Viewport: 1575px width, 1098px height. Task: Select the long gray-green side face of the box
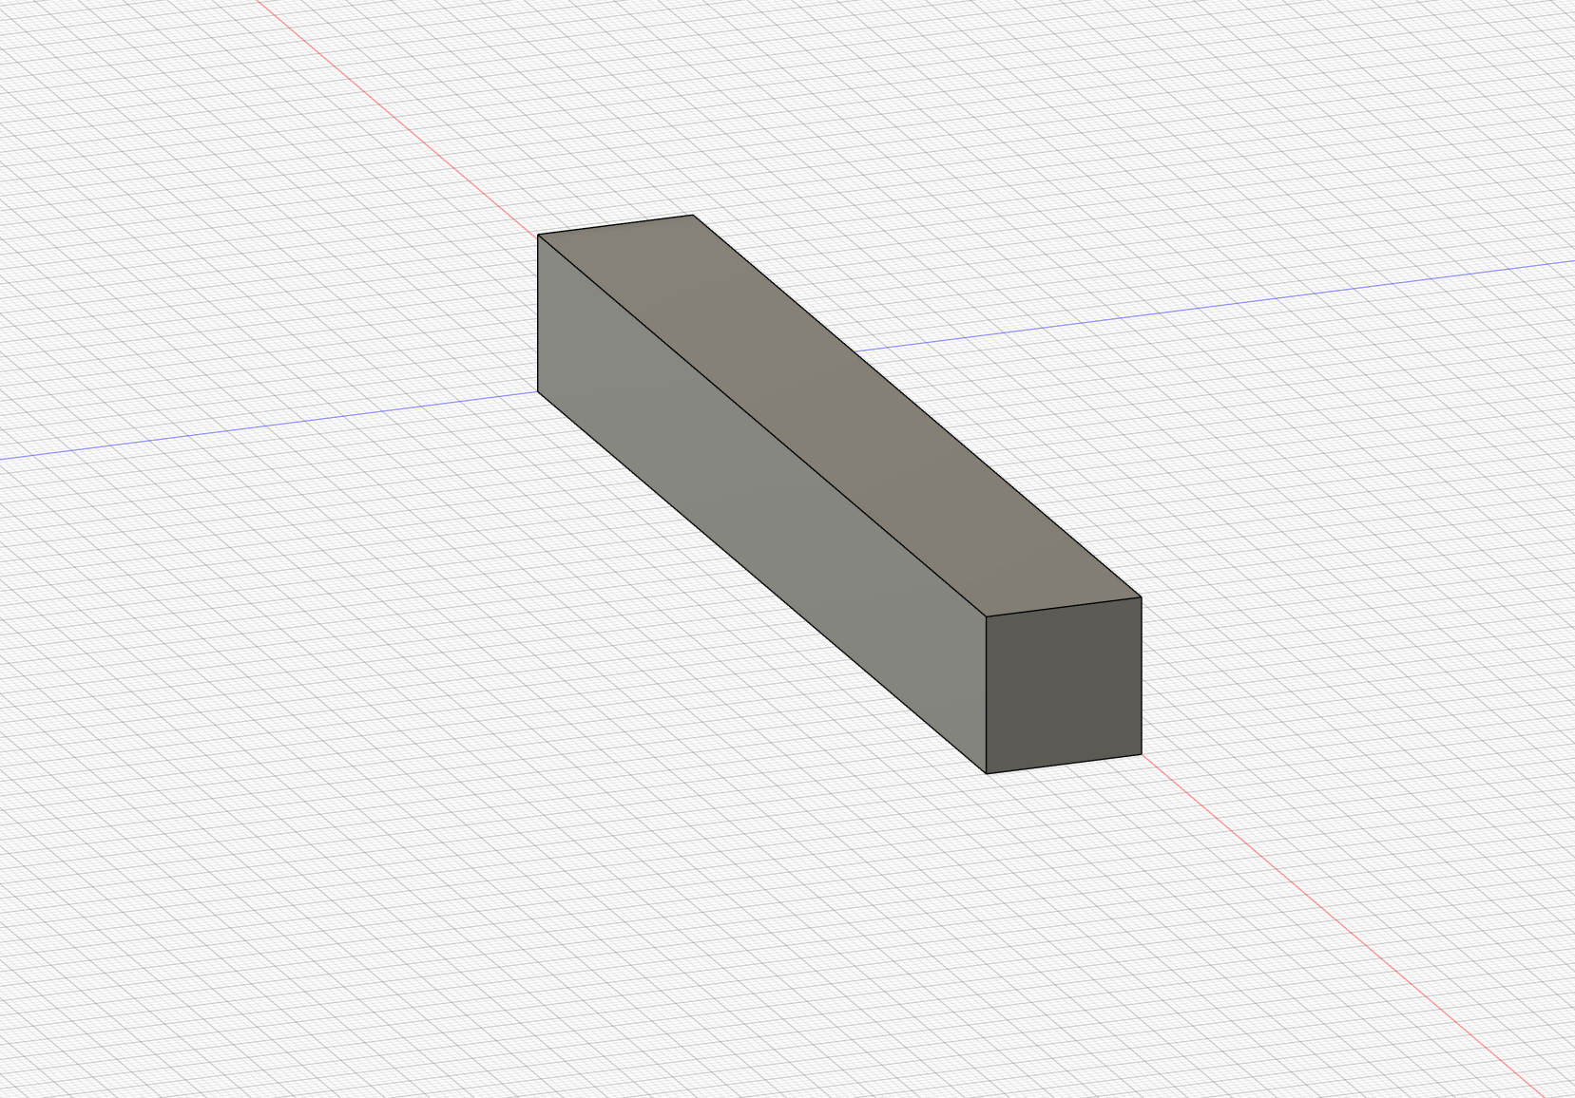(x=761, y=503)
